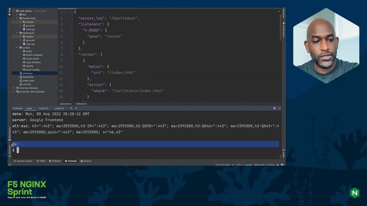Click 'applications' breadcrumb below editor

click(x=65, y=104)
